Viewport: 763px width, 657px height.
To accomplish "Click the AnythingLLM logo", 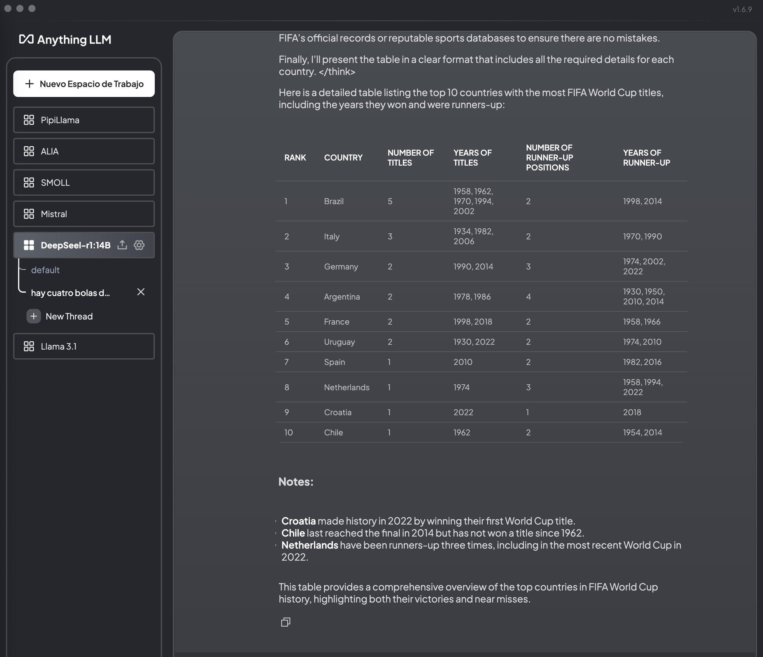I will (65, 39).
